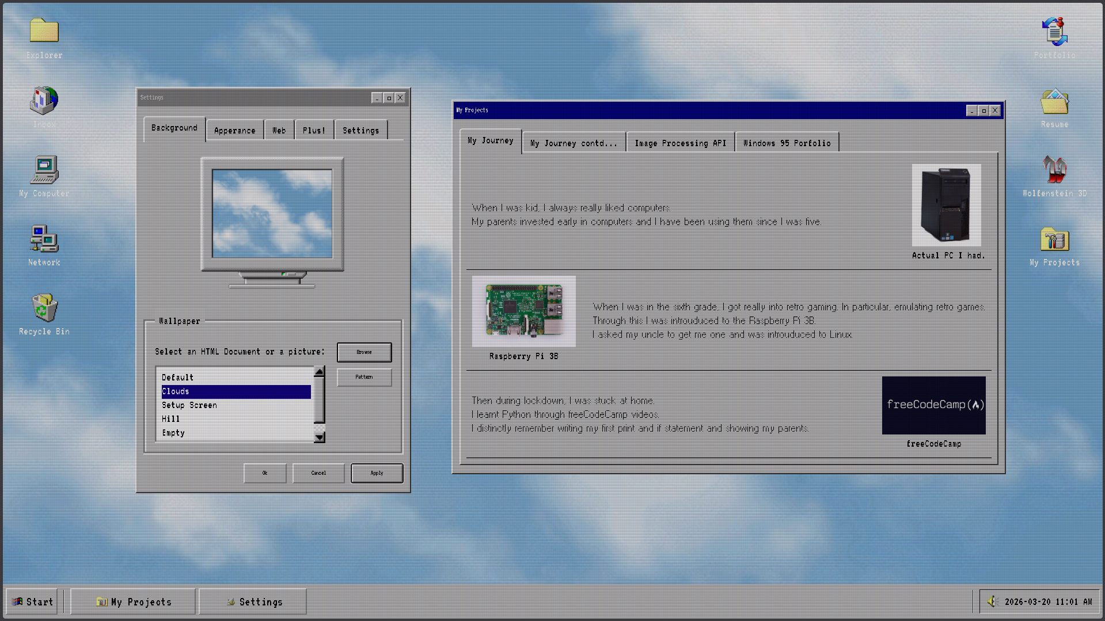Viewport: 1105px width, 621px height.
Task: Open the Network desktop icon
Action: [x=44, y=239]
